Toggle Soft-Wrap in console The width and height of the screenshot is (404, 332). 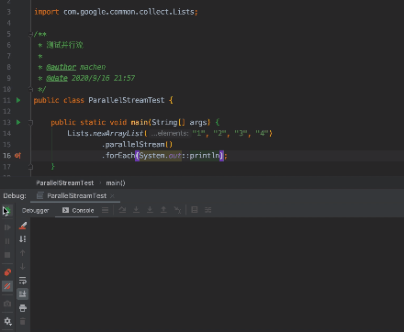coord(23,281)
